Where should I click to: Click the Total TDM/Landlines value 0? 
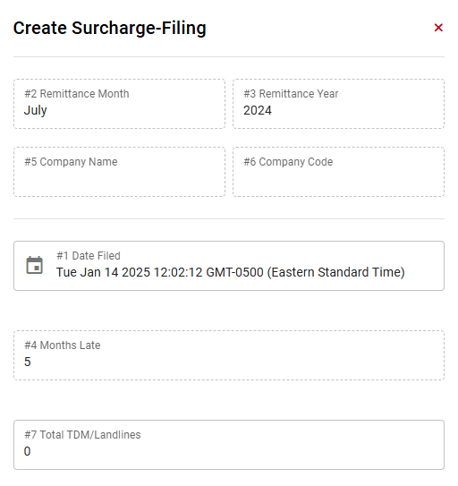coord(27,451)
